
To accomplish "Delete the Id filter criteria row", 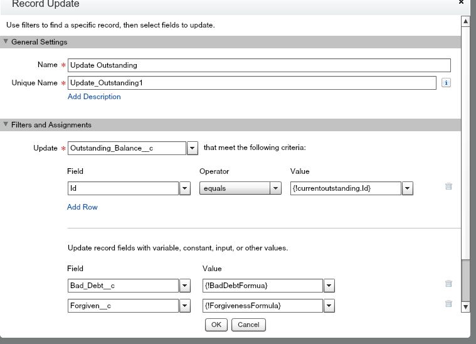I will click(448, 186).
